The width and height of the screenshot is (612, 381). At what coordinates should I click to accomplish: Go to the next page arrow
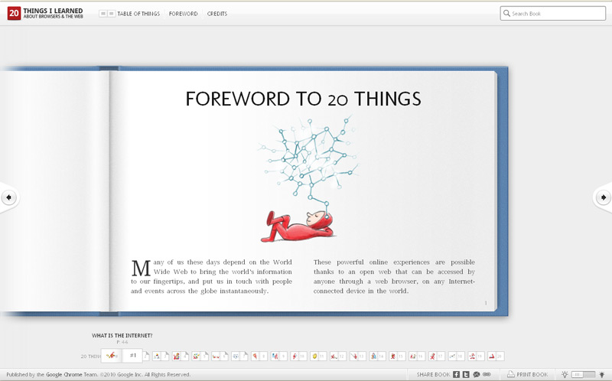tap(603, 197)
